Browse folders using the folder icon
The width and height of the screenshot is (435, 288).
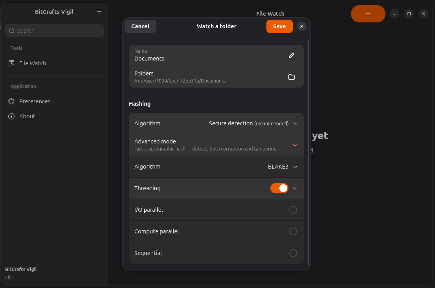tap(292, 77)
